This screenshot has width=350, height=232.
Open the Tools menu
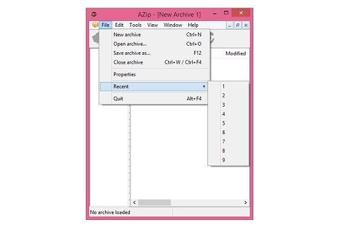(x=136, y=25)
